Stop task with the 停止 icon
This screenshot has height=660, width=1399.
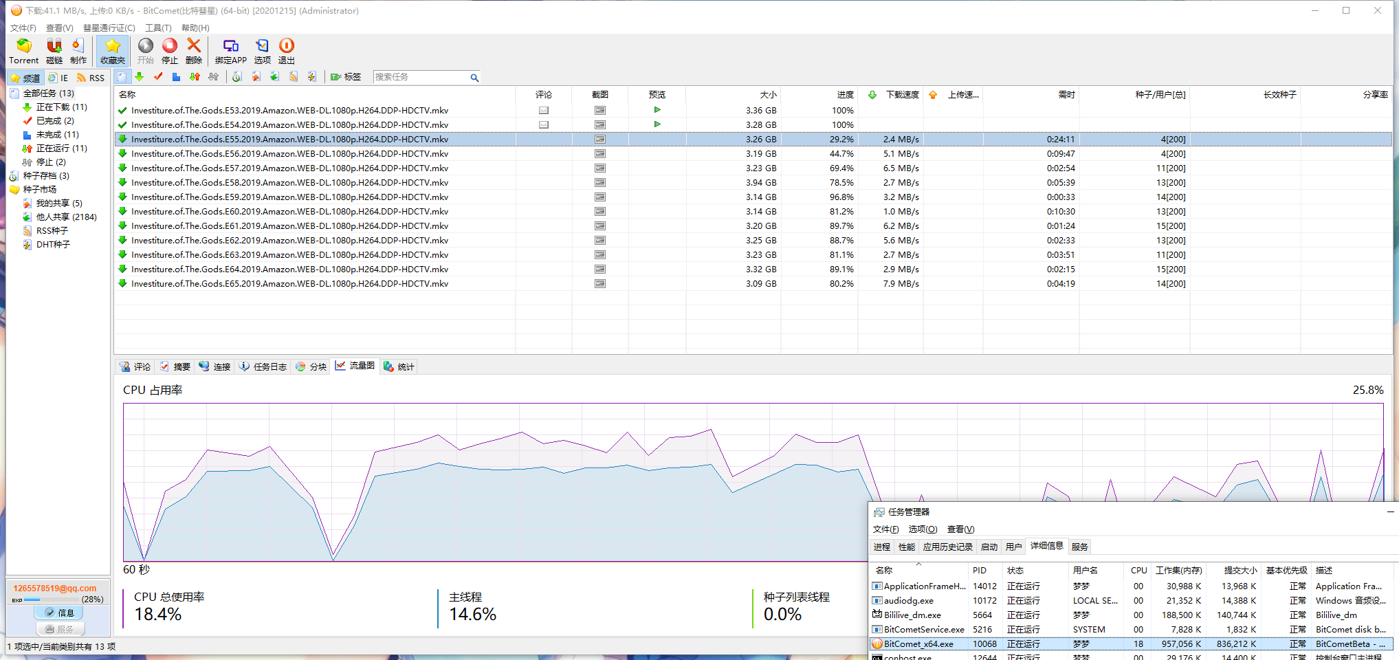[x=170, y=52]
